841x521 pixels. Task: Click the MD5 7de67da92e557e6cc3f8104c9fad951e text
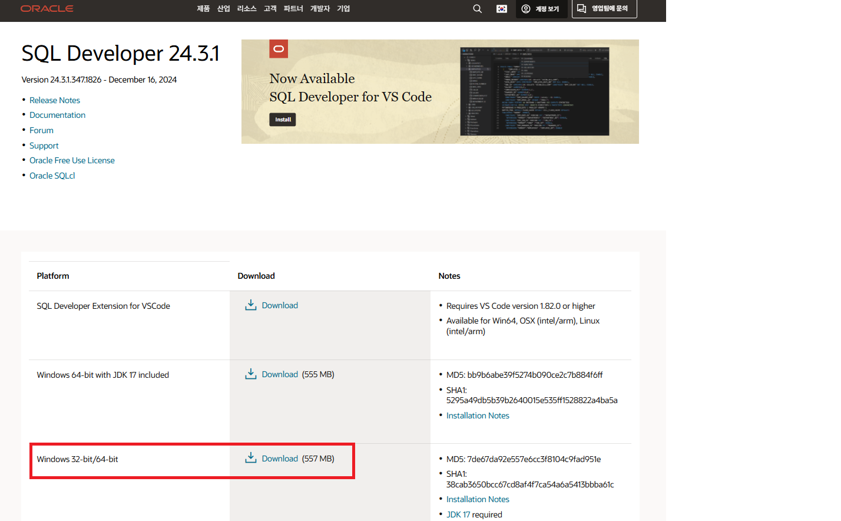tap(524, 459)
